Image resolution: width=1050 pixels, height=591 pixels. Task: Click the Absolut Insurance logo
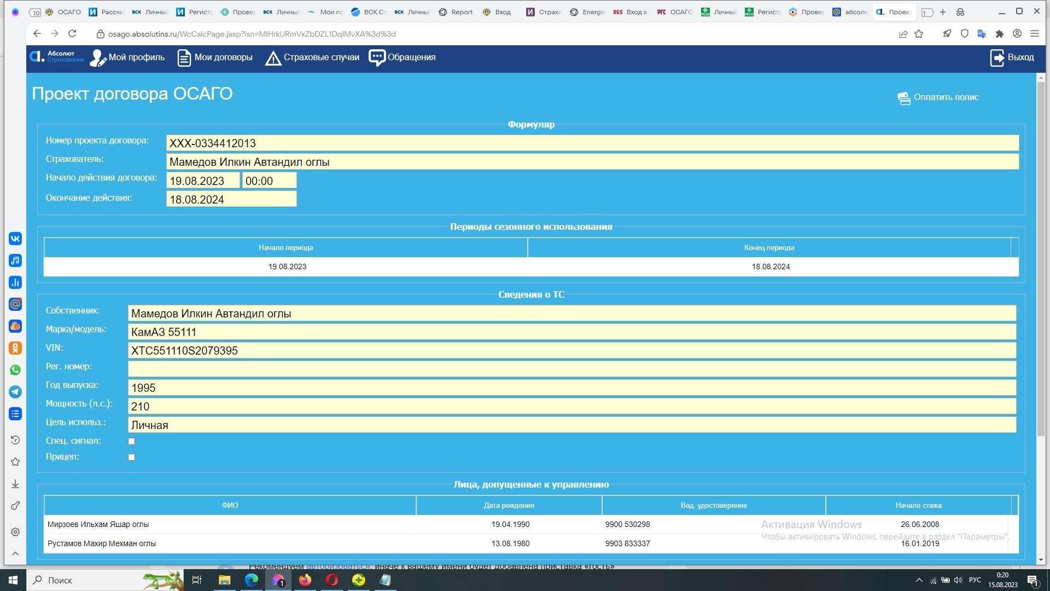[57, 57]
